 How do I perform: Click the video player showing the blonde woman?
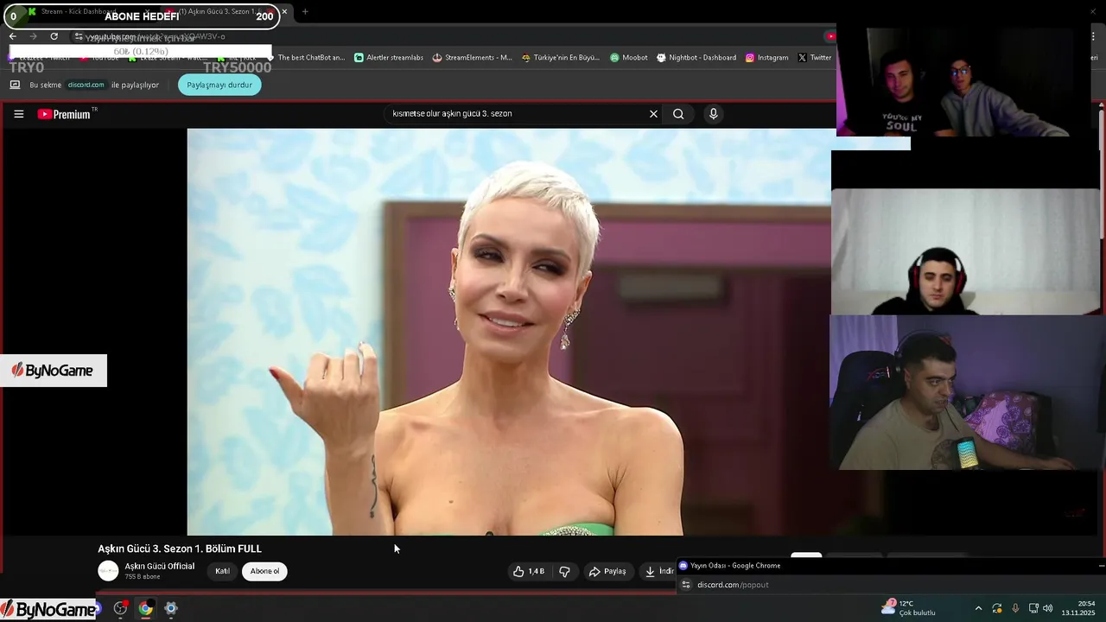coord(510,332)
